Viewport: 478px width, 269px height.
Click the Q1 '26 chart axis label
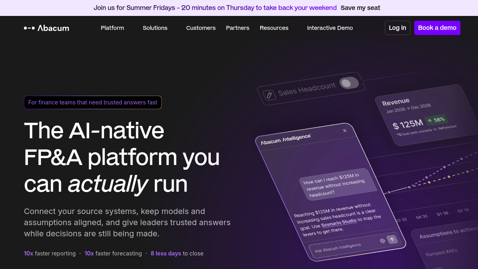[442, 214]
